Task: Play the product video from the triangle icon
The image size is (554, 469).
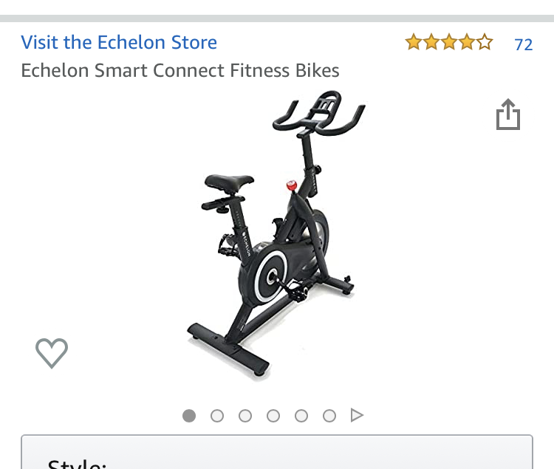Action: pyautogui.click(x=357, y=415)
